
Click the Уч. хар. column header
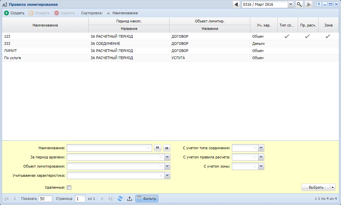pyautogui.click(x=264, y=25)
